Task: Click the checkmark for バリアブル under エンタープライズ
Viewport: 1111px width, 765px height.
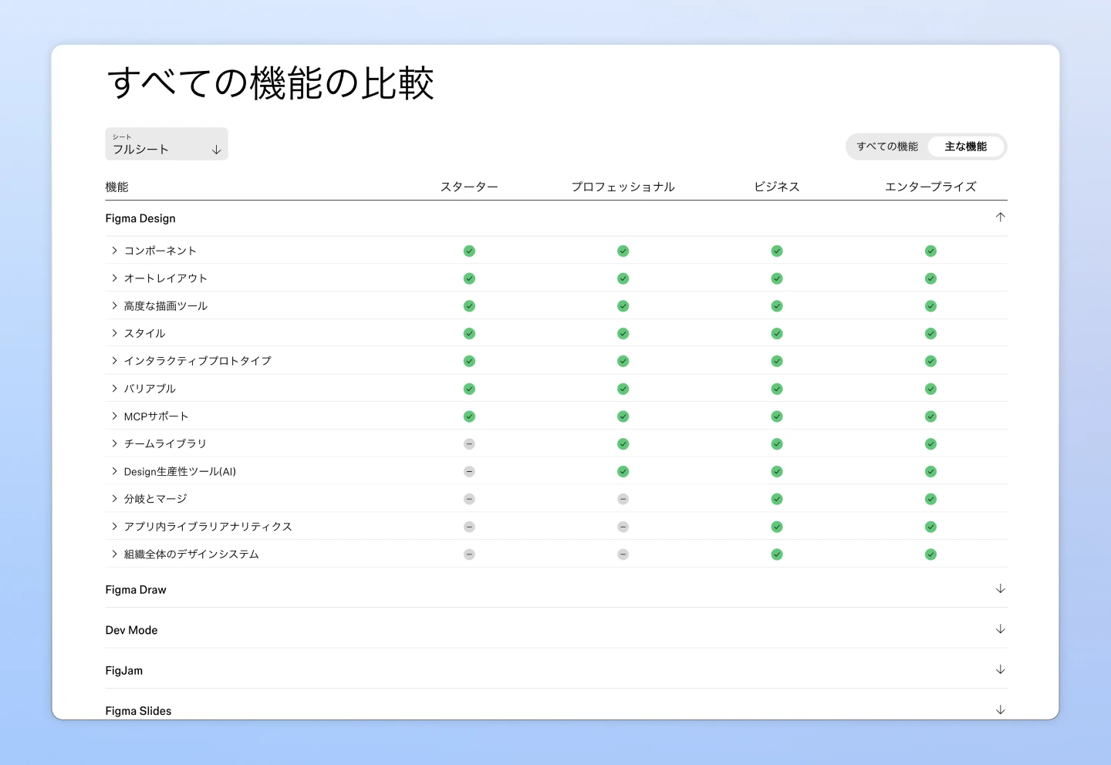Action: coord(930,389)
